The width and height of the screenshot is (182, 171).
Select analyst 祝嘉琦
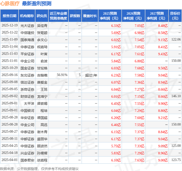(42, 47)
